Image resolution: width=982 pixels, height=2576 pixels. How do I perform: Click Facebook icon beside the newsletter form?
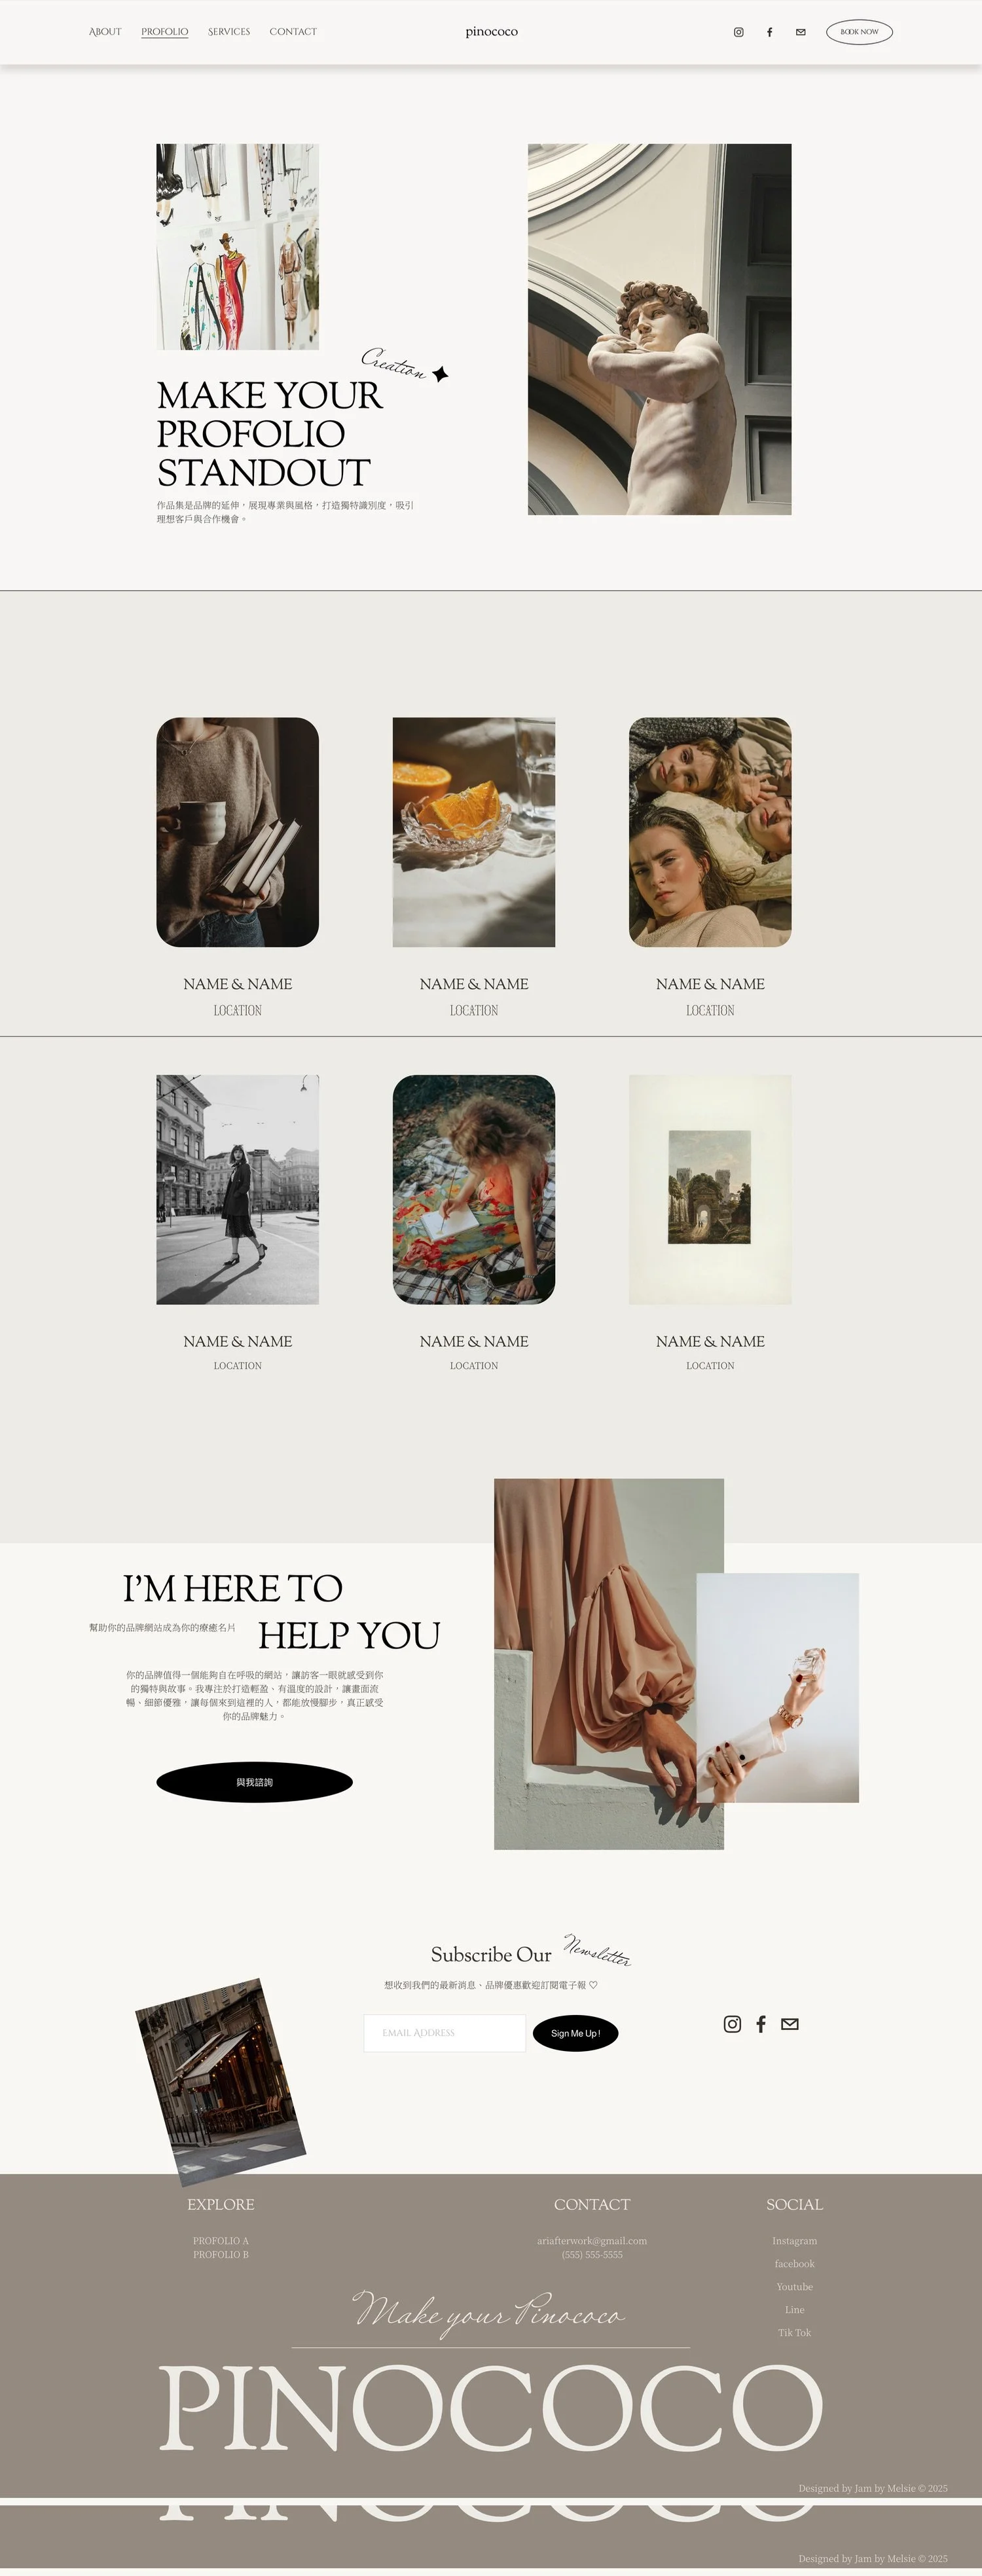(761, 2024)
